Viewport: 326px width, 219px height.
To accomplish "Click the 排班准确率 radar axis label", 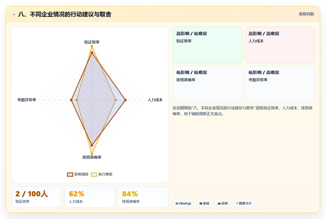I will coord(92,157).
